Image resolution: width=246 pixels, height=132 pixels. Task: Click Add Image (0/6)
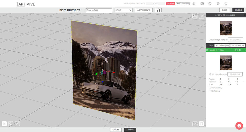coord(222,46)
